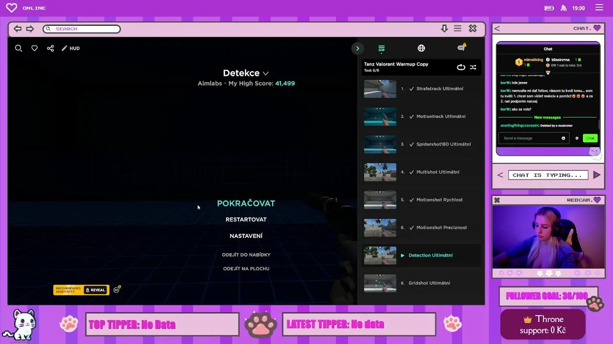Click the mimaitking top gifter name

[x=534, y=60]
